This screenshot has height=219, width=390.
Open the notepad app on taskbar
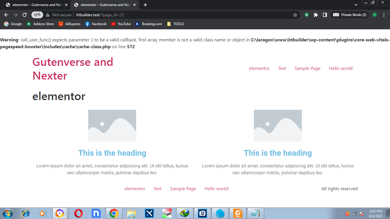click(x=256, y=213)
